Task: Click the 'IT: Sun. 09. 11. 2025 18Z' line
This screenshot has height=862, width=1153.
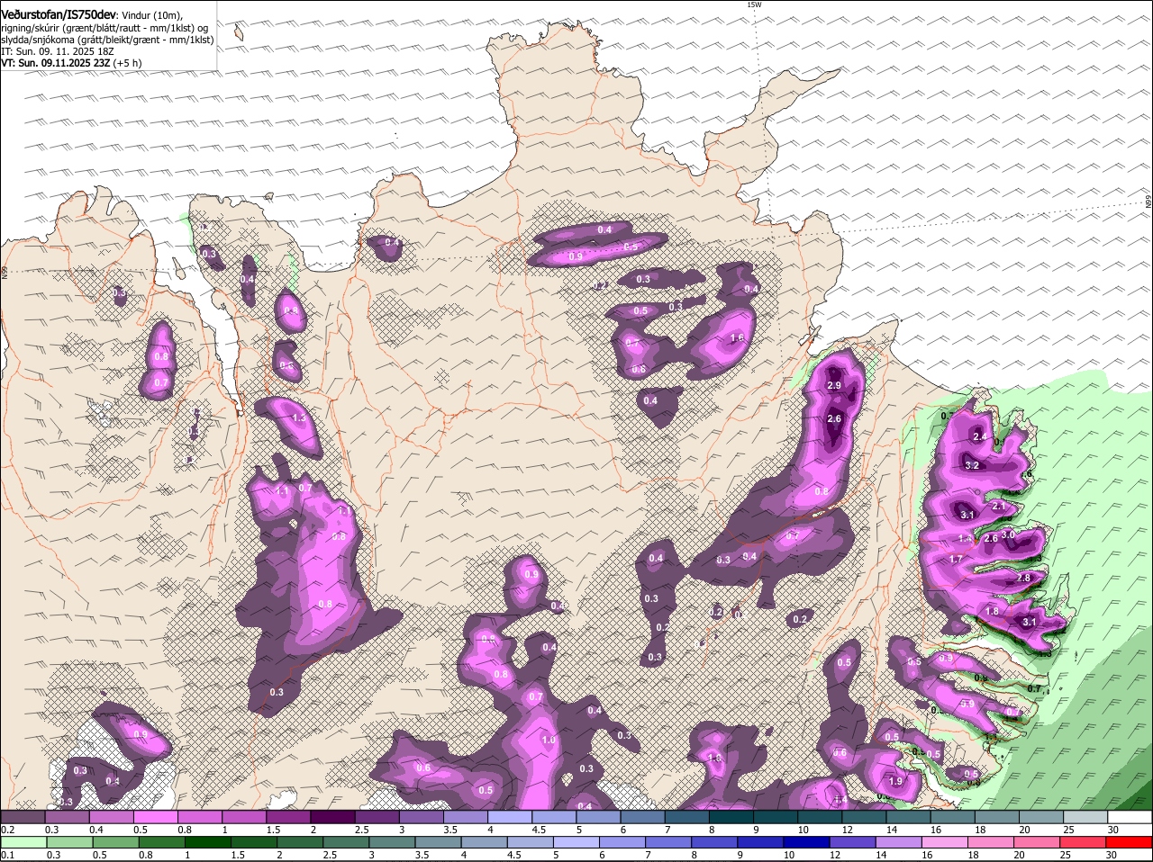Action: pyautogui.click(x=58, y=52)
